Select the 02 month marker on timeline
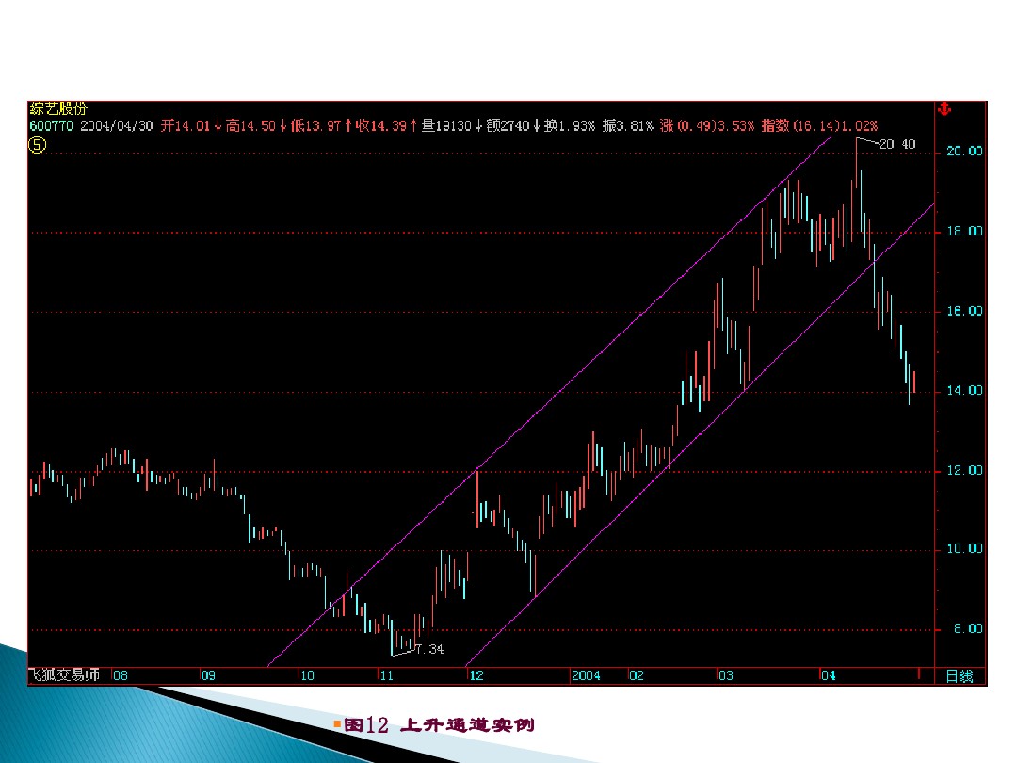 (x=637, y=675)
